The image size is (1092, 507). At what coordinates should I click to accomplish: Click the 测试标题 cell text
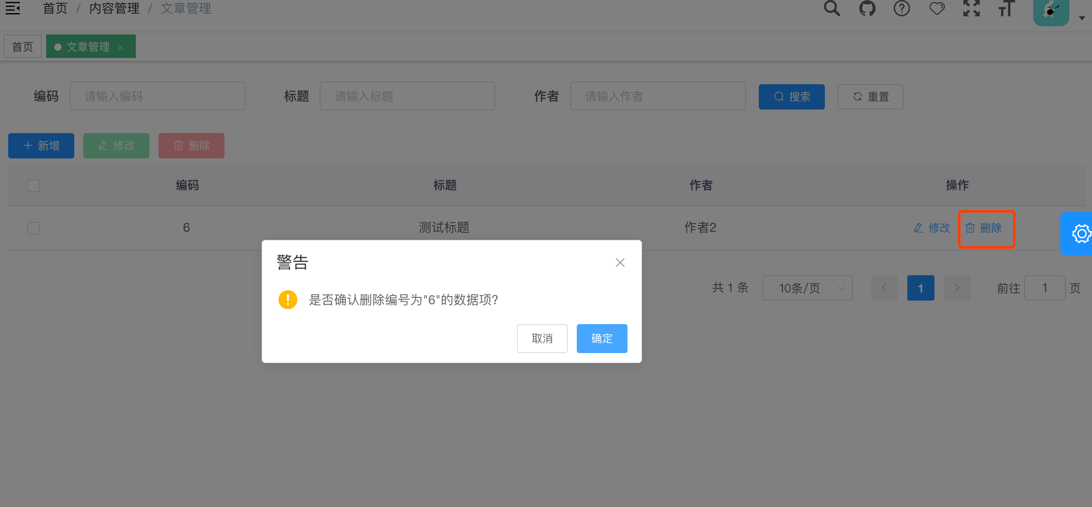pyautogui.click(x=444, y=227)
